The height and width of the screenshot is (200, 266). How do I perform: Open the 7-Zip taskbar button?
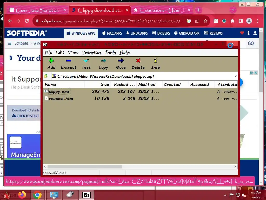(x=86, y=195)
